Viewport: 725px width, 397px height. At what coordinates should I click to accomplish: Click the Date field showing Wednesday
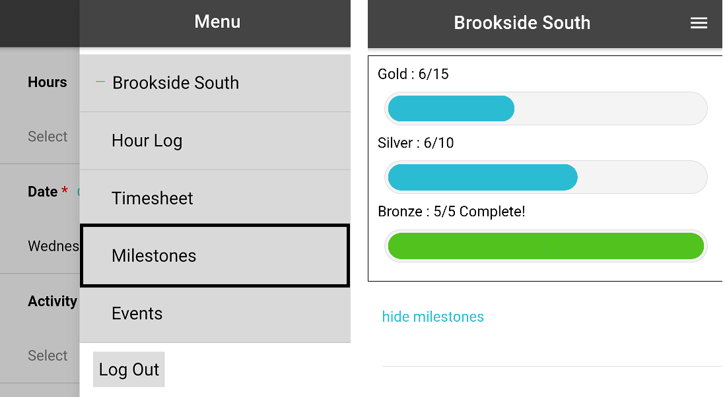click(53, 247)
